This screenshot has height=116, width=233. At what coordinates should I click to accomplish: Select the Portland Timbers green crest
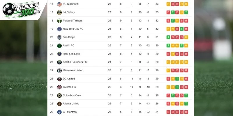coord(59,21)
